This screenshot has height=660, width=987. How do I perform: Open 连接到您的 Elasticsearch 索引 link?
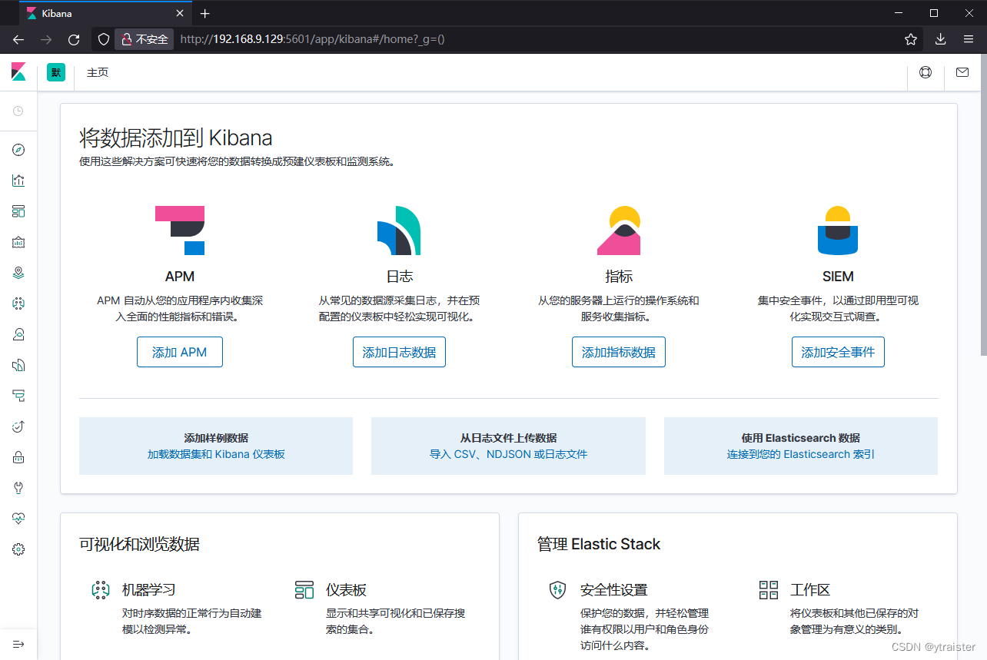click(x=801, y=454)
